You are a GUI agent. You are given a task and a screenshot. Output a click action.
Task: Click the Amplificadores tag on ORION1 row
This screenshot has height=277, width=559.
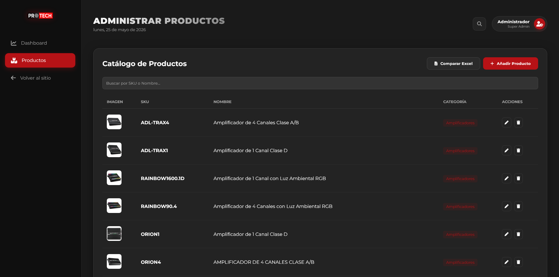(460, 234)
